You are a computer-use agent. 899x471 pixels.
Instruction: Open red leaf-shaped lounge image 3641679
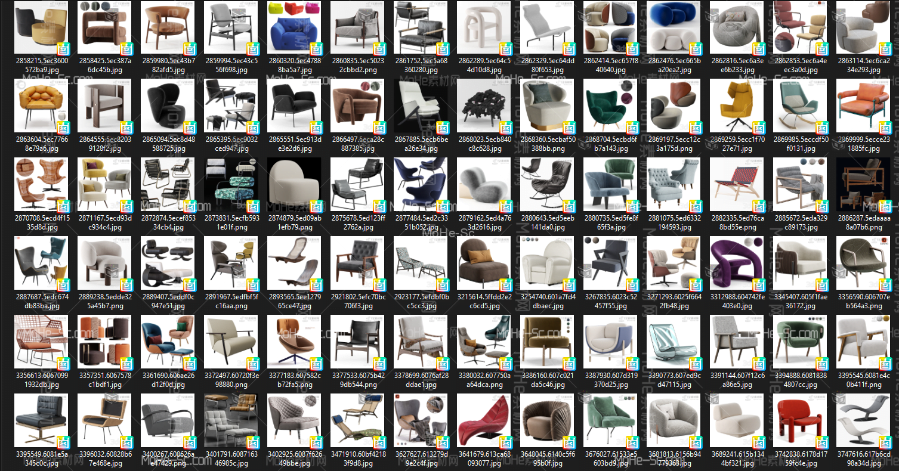[x=483, y=420]
